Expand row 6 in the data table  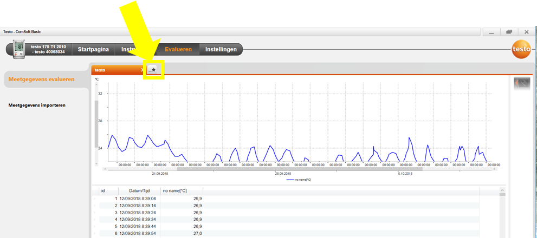(94, 233)
